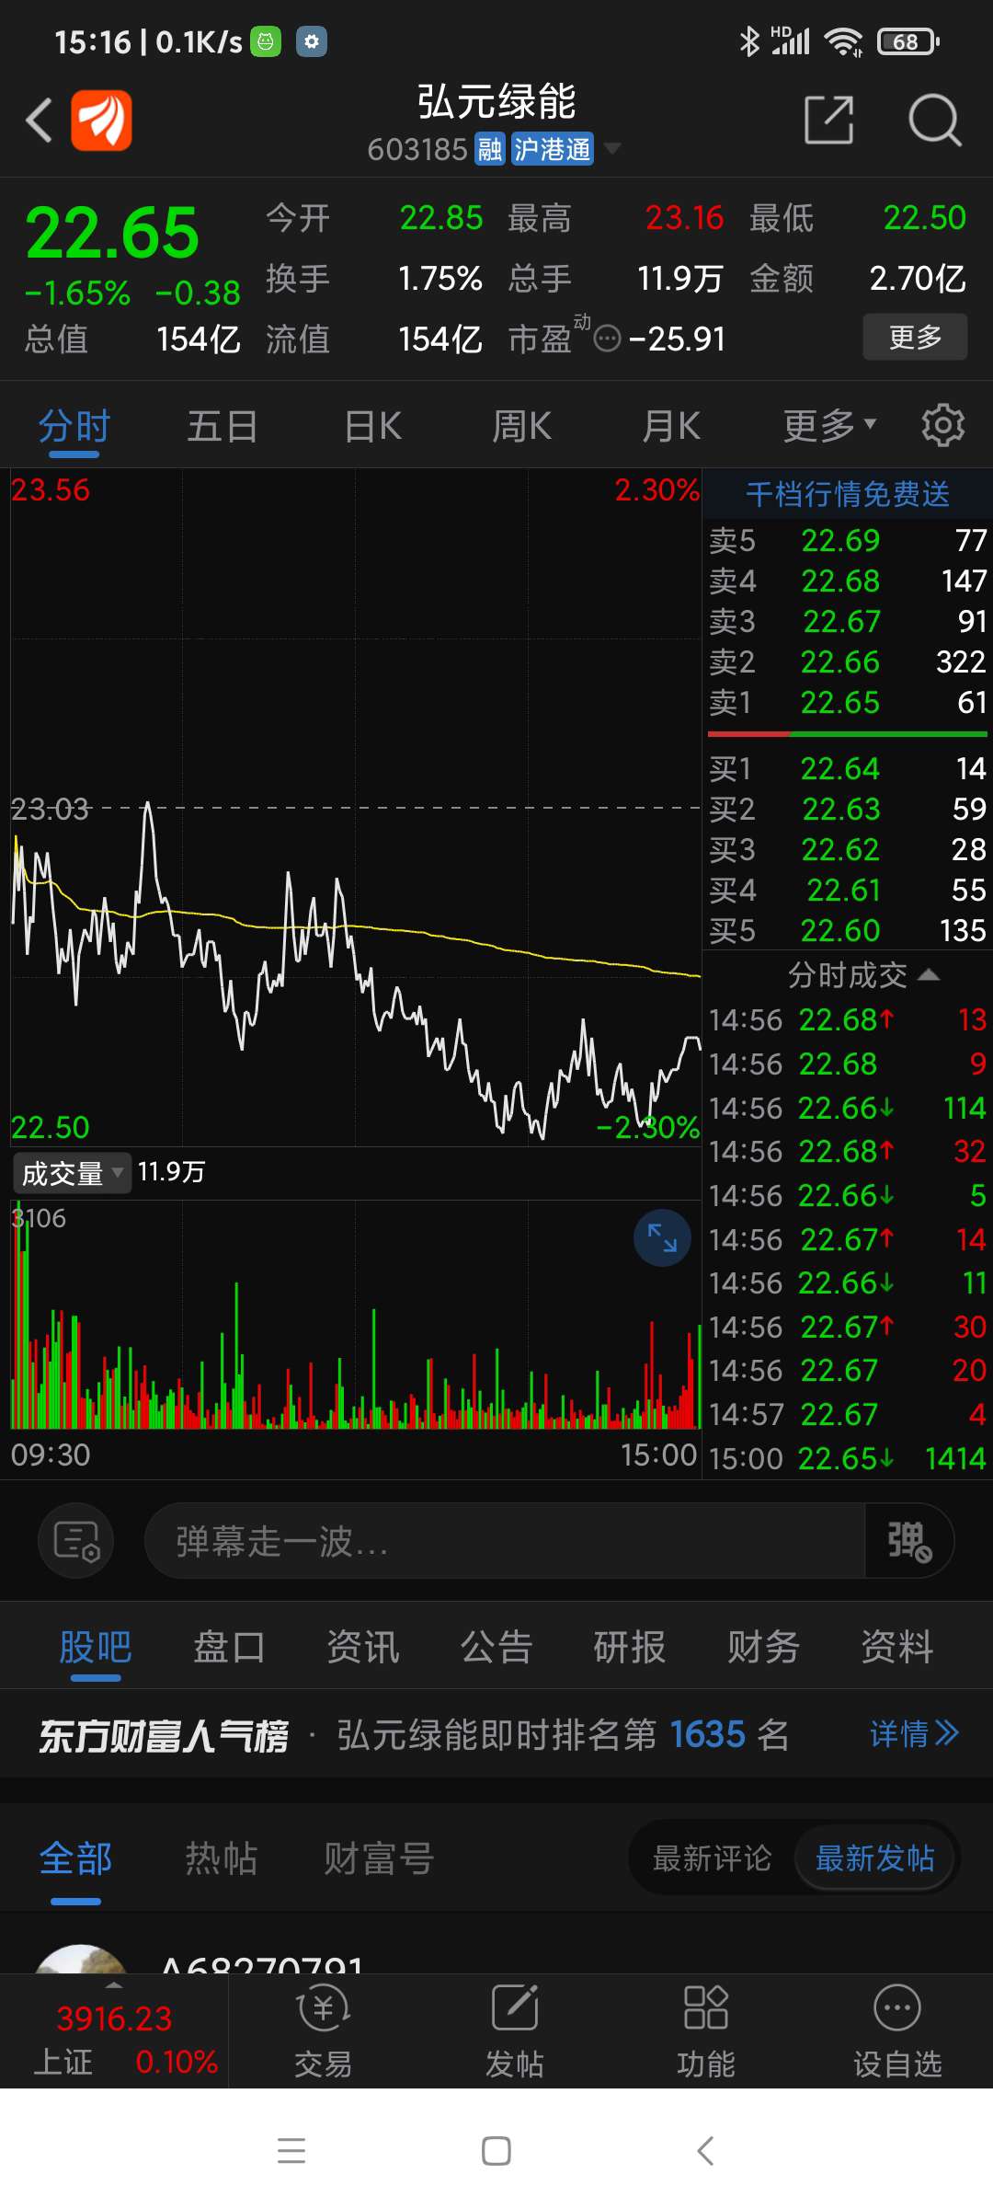This screenshot has height=2208, width=993.
Task: Tap the 卖5 22.69 order row
Action: 847,541
